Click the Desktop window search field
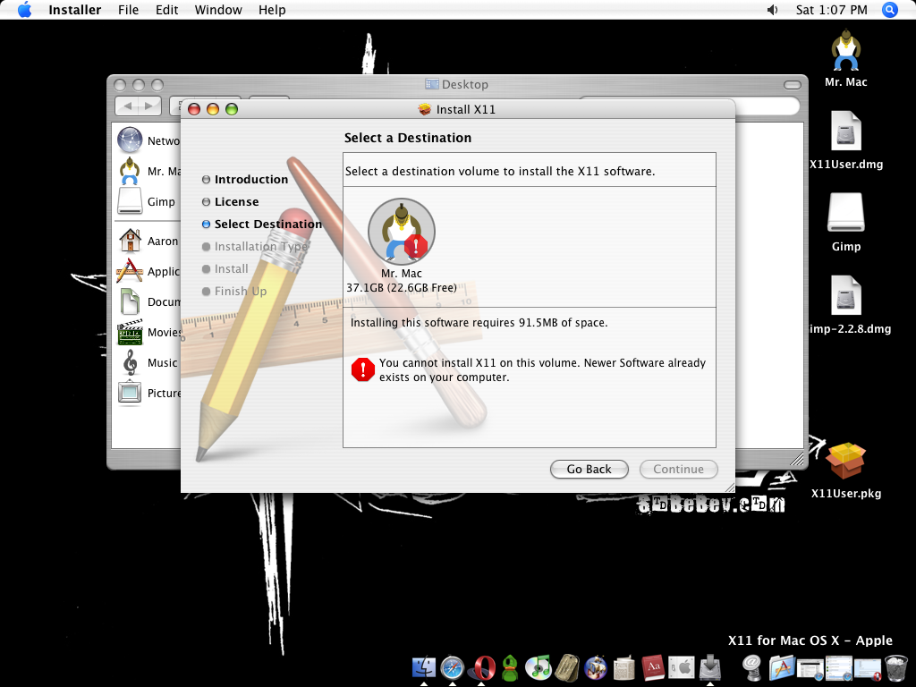916x687 pixels. [767, 106]
